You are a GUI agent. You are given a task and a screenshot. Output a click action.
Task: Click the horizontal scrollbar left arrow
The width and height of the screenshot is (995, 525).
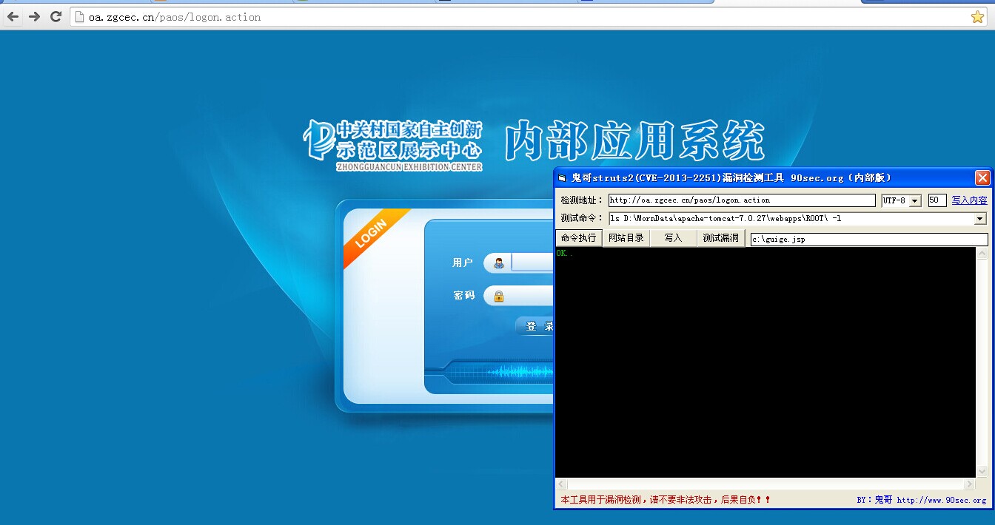coord(562,484)
